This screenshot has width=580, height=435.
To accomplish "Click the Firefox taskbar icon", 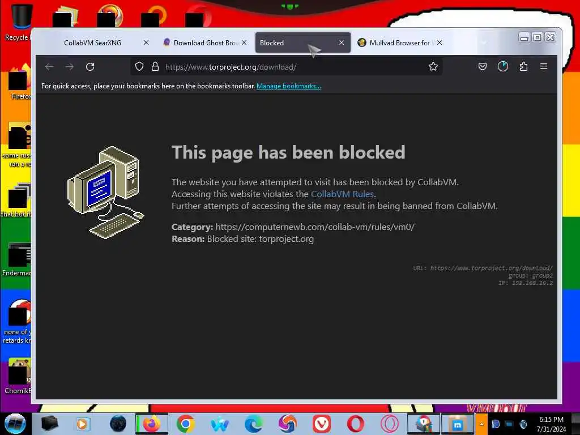I will (x=152, y=424).
